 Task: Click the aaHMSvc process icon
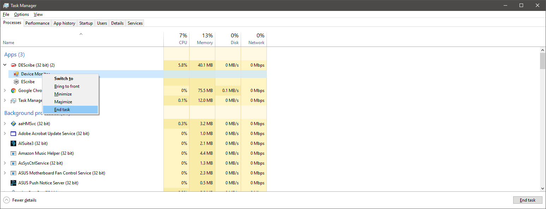click(x=13, y=124)
